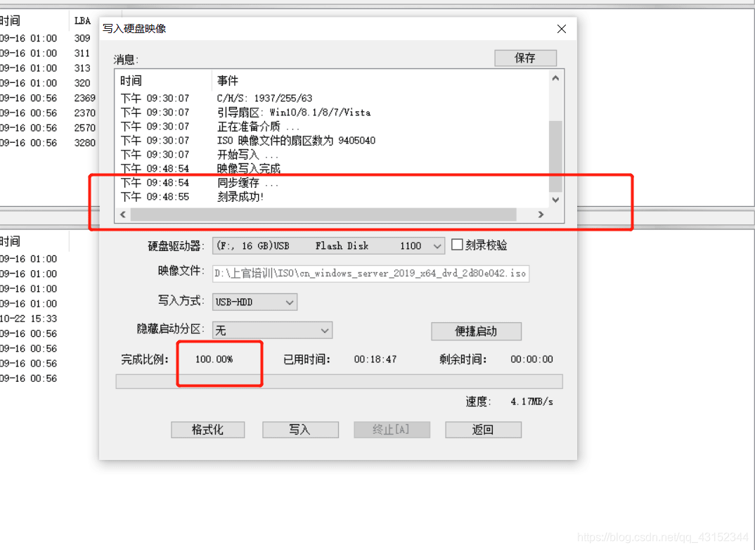Select the log row 同步缓存 ...
The width and height of the screenshot is (755, 550).
pyautogui.click(x=333, y=183)
